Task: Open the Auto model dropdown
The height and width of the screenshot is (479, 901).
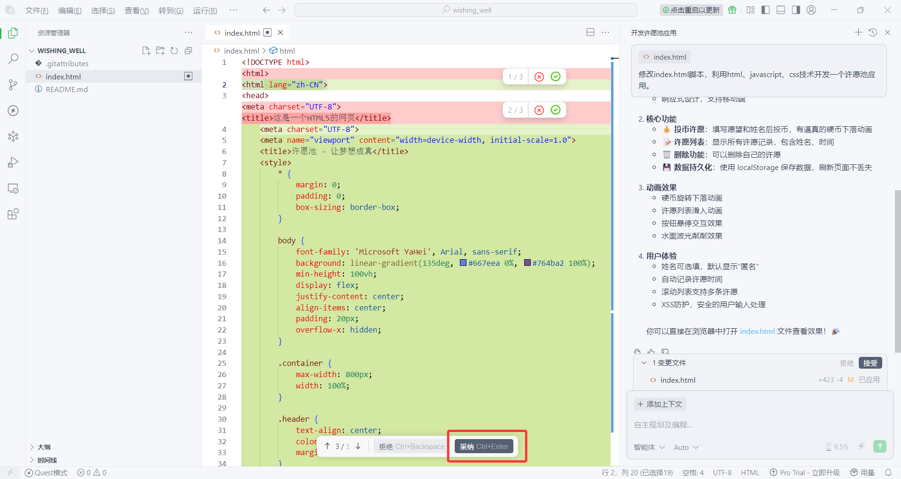Action: coord(686,447)
